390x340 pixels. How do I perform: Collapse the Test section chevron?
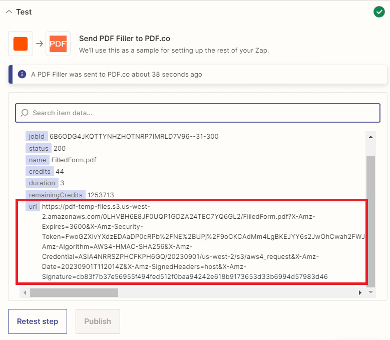coord(9,12)
